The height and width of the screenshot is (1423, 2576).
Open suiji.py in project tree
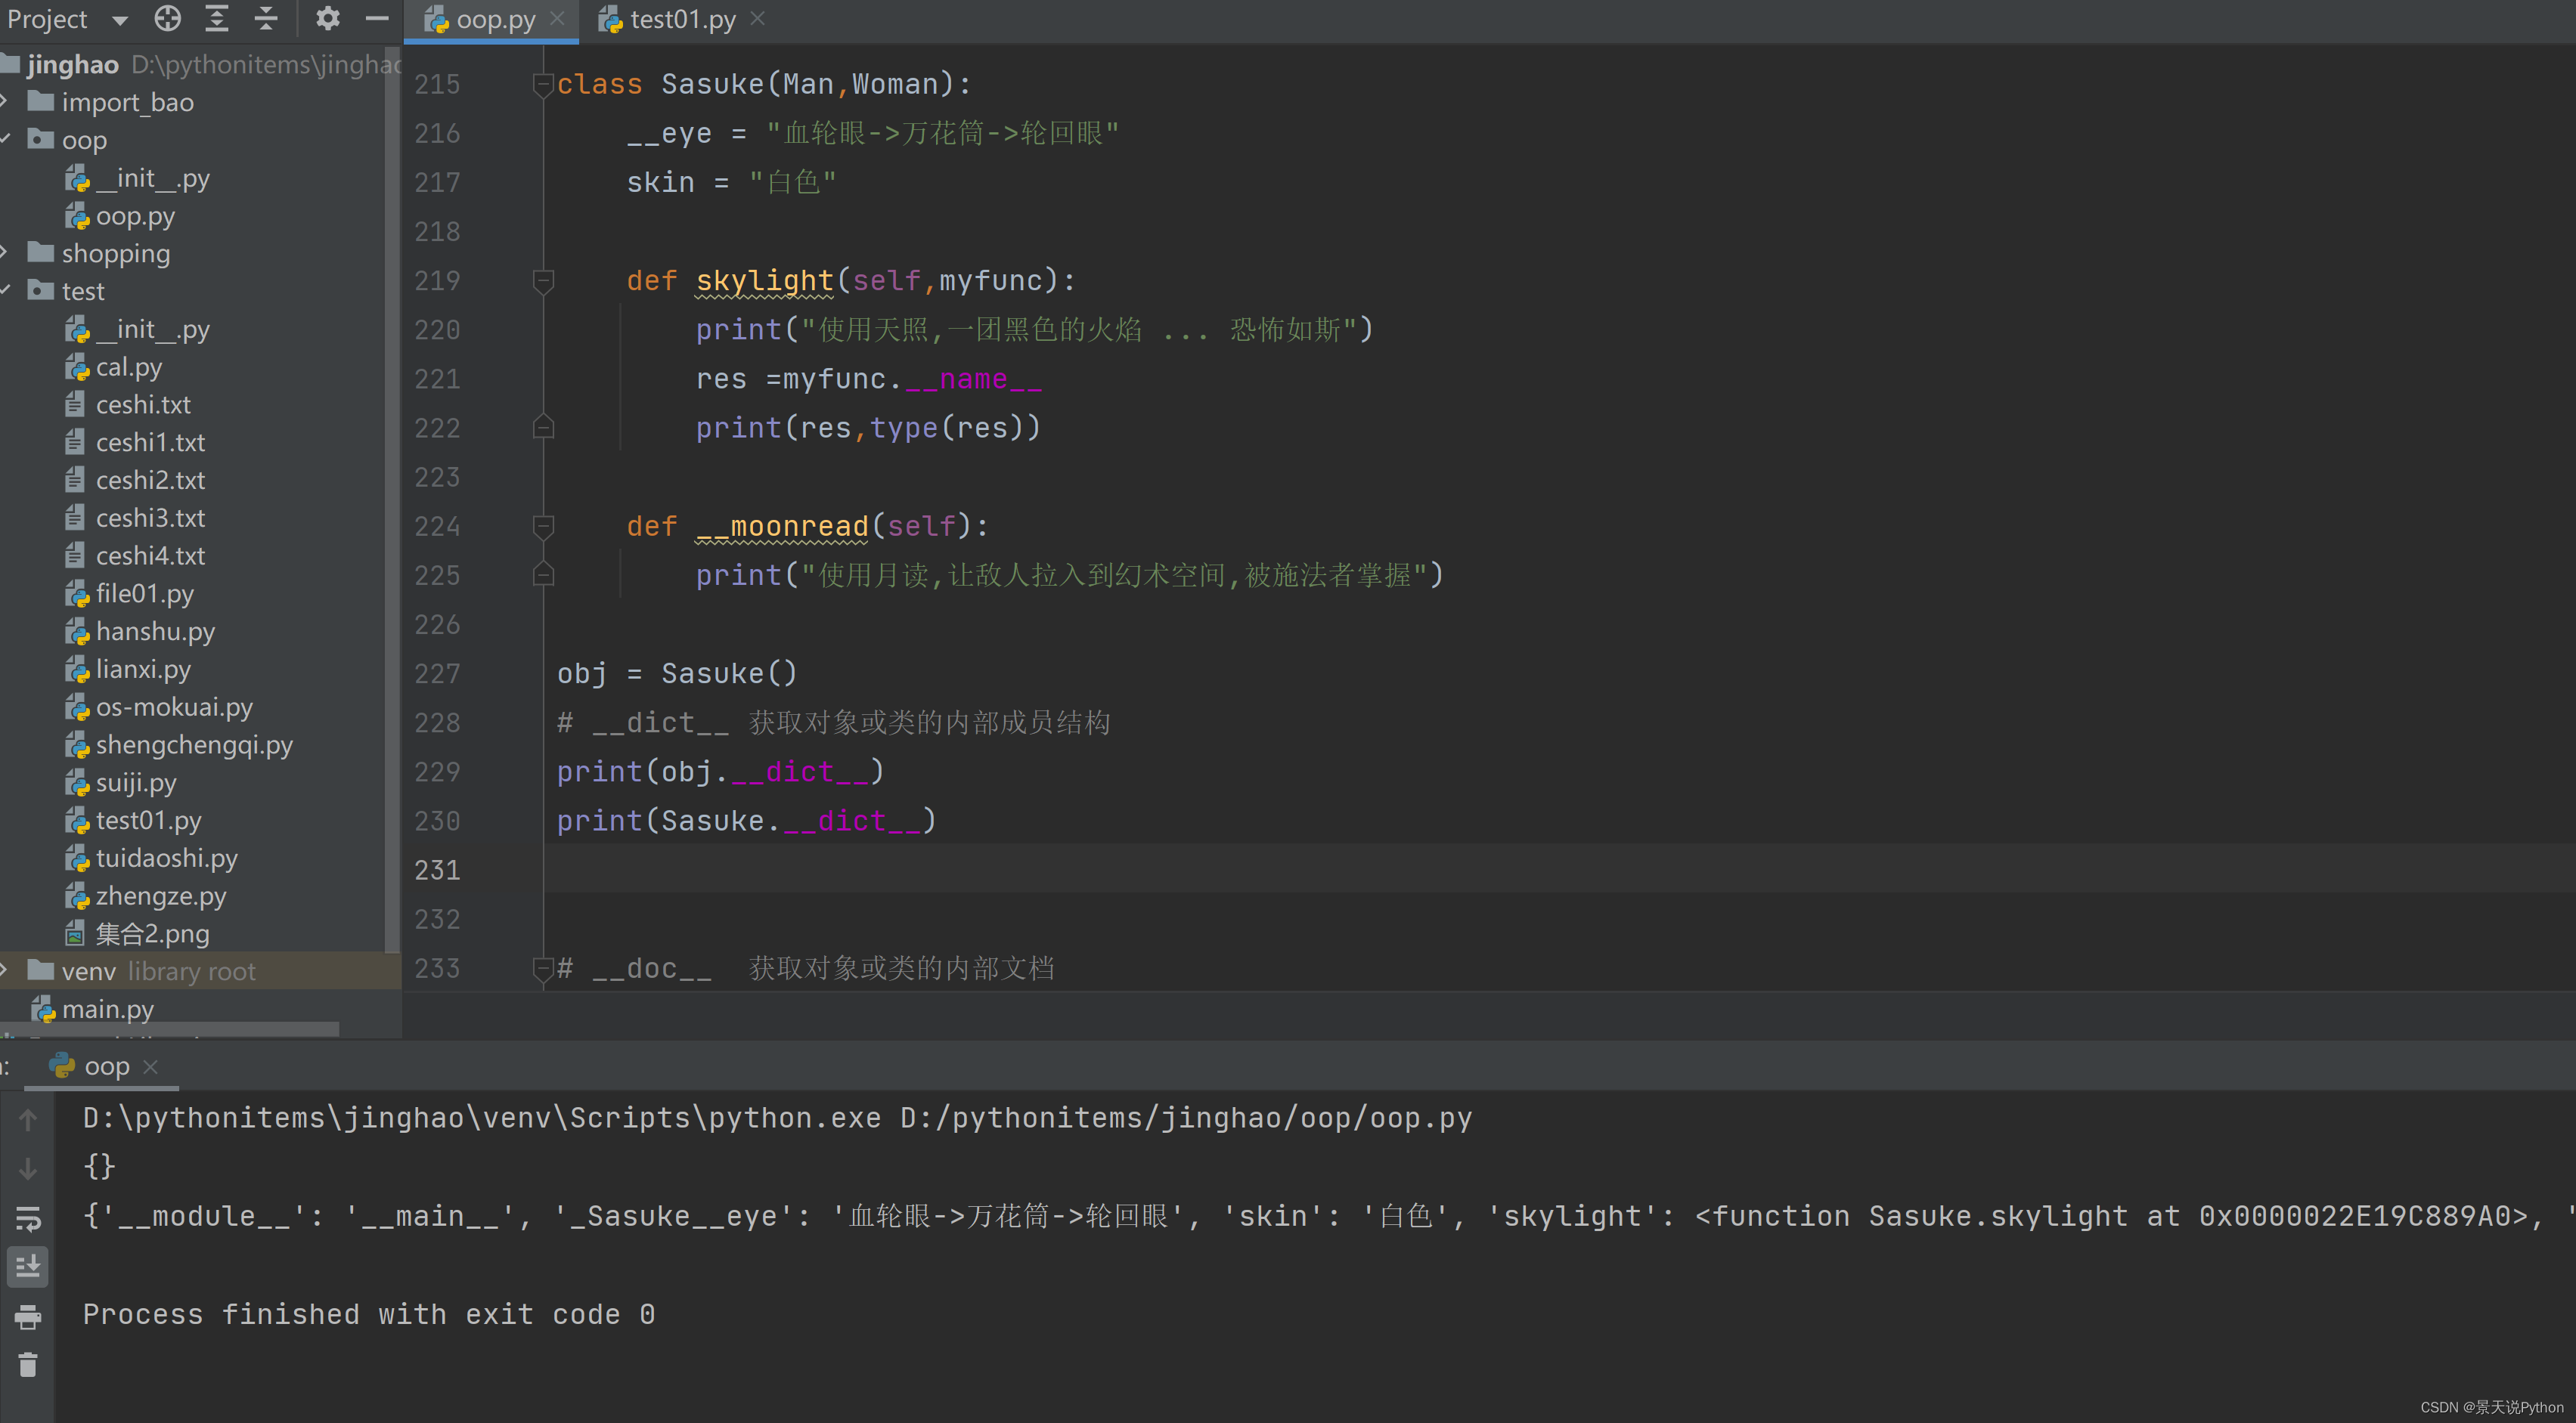click(136, 782)
